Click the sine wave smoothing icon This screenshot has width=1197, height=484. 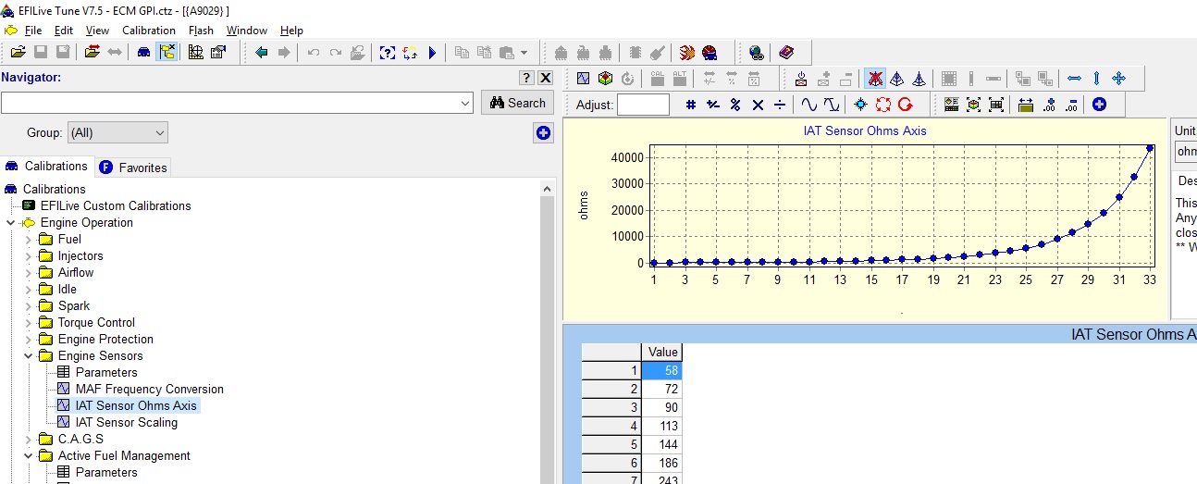click(x=808, y=105)
